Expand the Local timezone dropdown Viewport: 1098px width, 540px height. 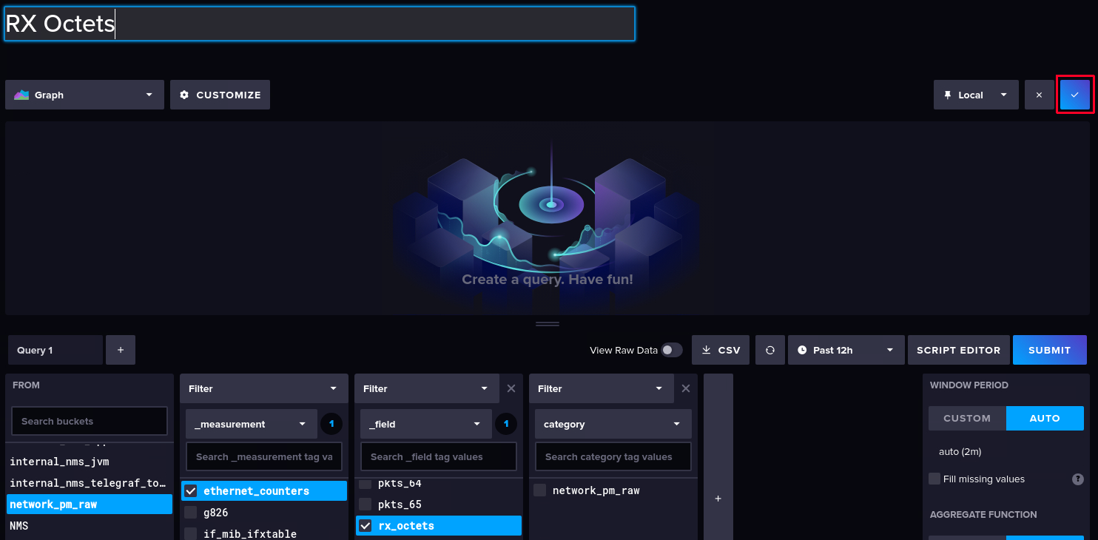pyautogui.click(x=975, y=95)
